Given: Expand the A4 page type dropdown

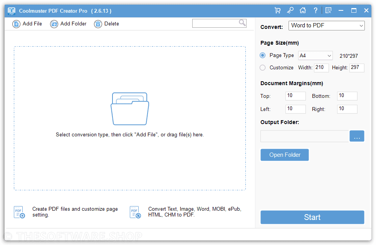Looking at the screenshot, I should 316,55.
